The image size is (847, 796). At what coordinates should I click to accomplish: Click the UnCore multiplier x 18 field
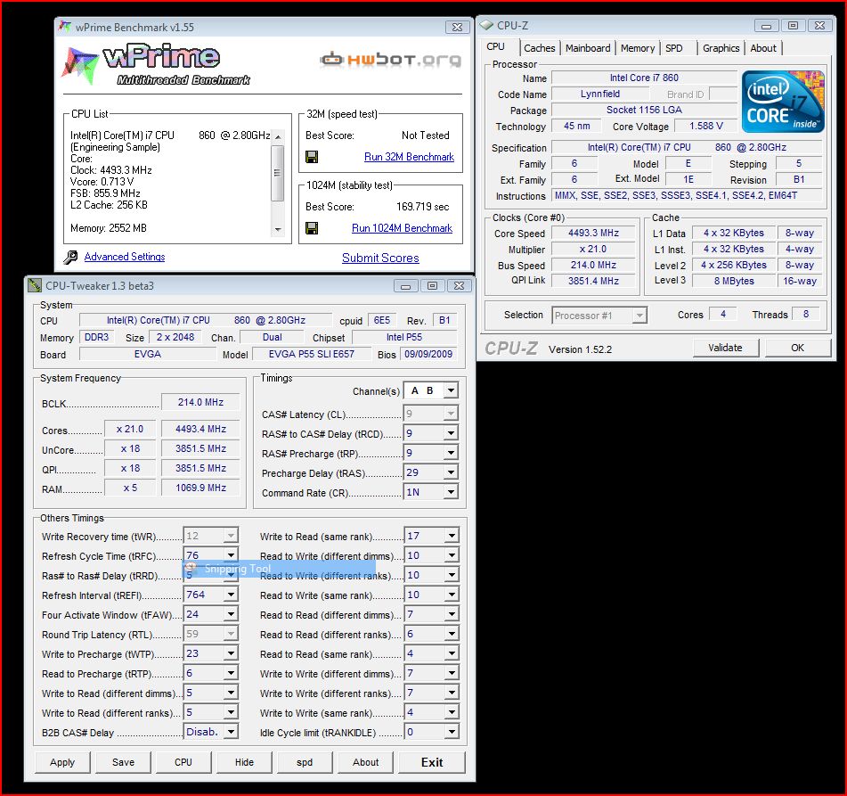point(130,449)
